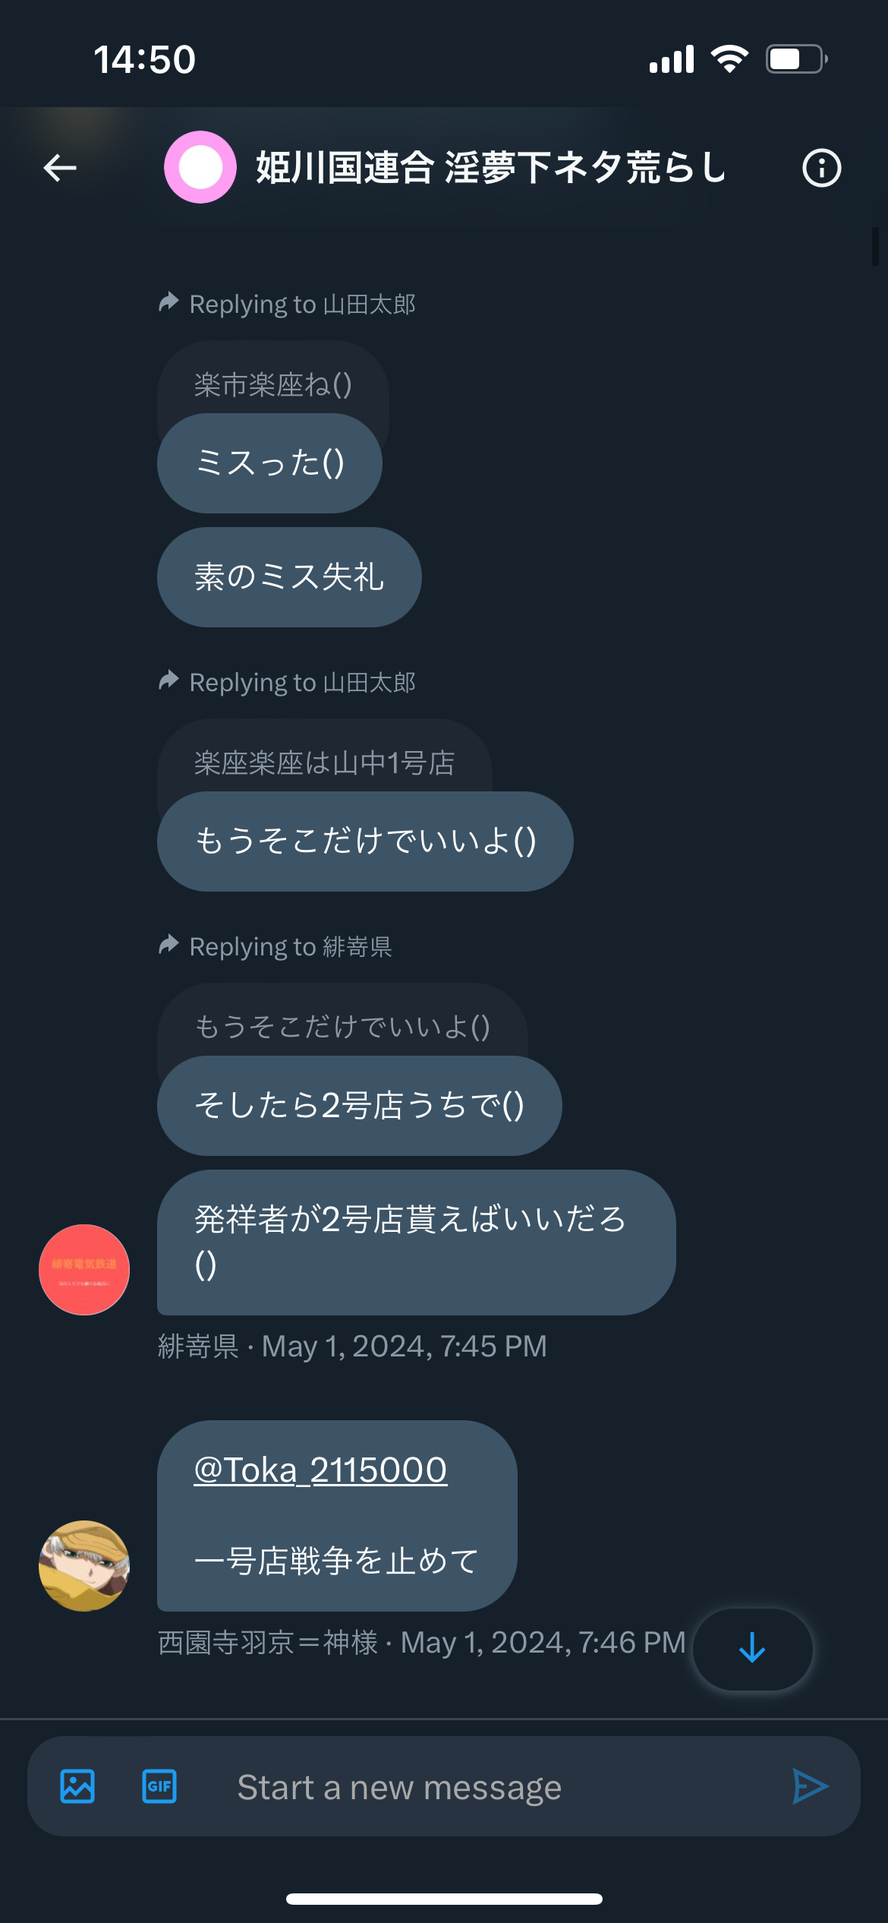Open the GIF picker icon
Viewport: 888px width, 1923px height.
(159, 1786)
